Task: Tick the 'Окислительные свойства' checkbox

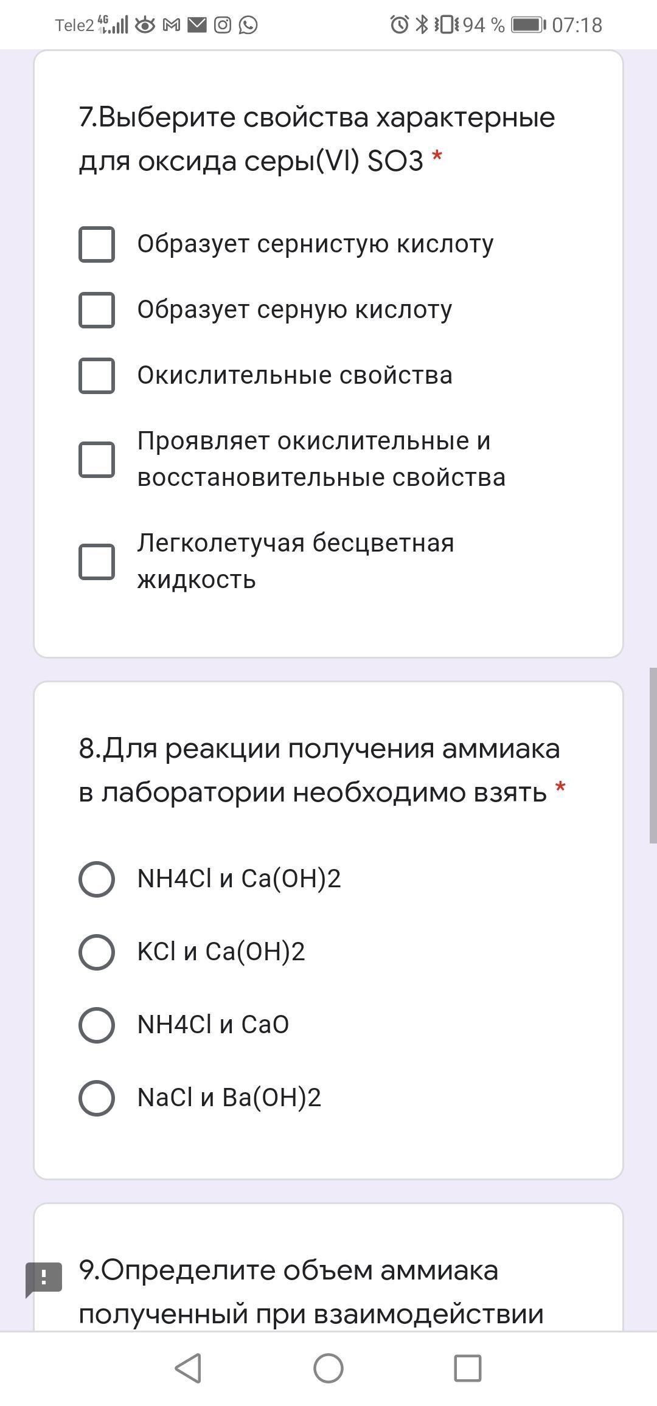Action: coord(97,376)
